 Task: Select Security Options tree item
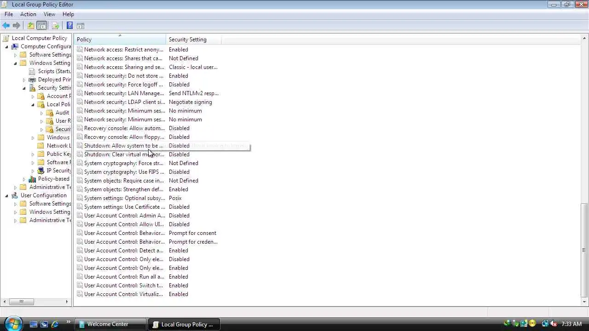coord(63,129)
